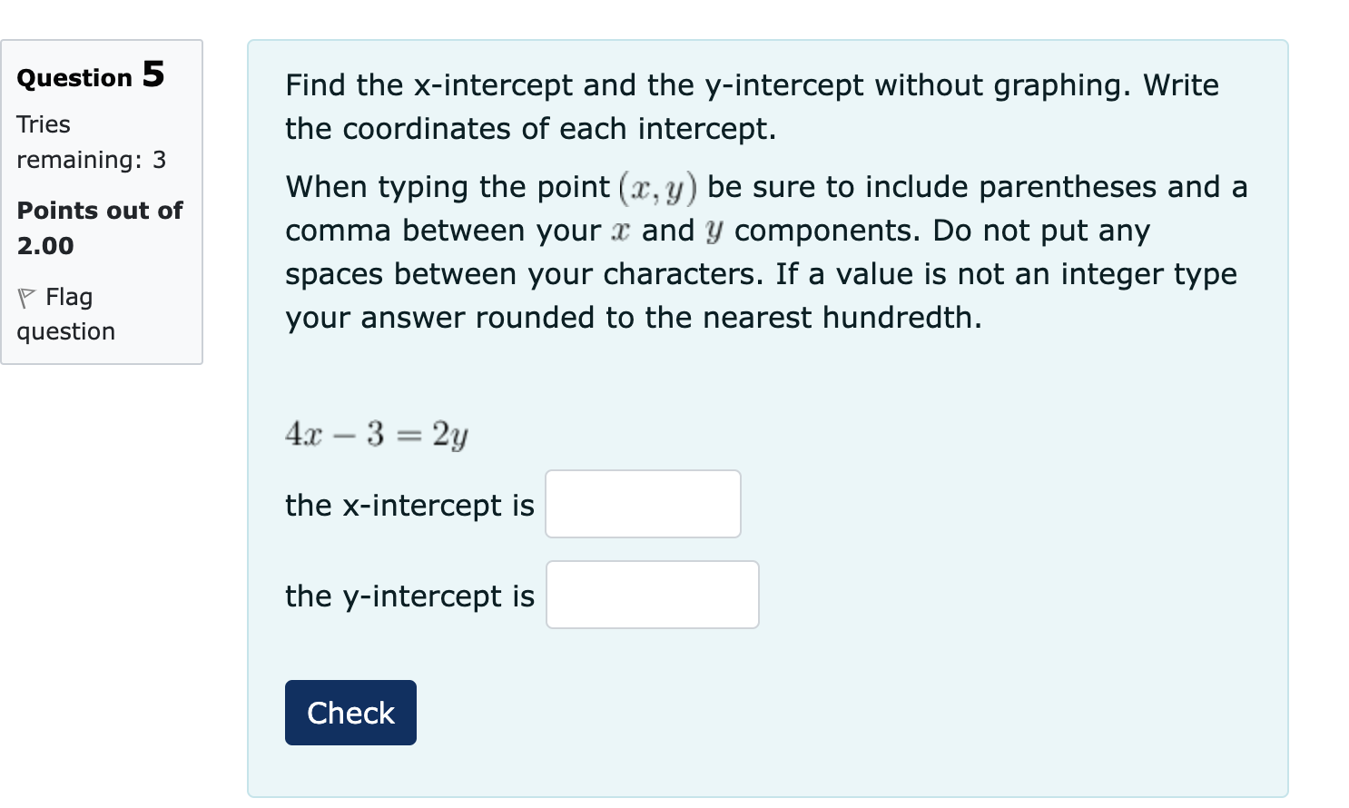Click the Tries remaining indicator
The height and width of the screenshot is (808, 1349).
pos(90,142)
